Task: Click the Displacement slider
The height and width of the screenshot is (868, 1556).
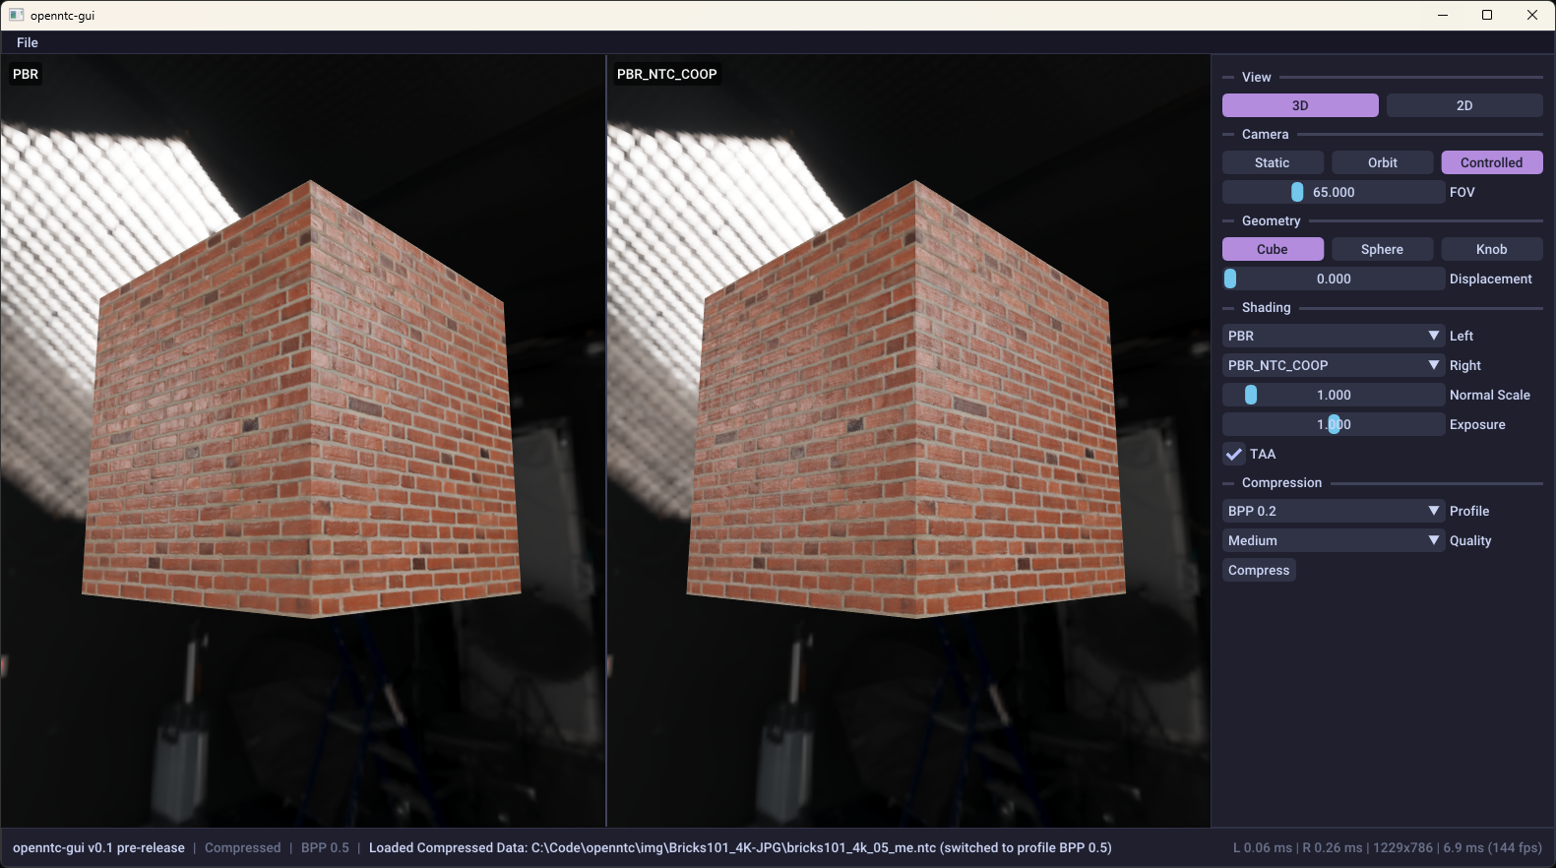Action: (1334, 279)
